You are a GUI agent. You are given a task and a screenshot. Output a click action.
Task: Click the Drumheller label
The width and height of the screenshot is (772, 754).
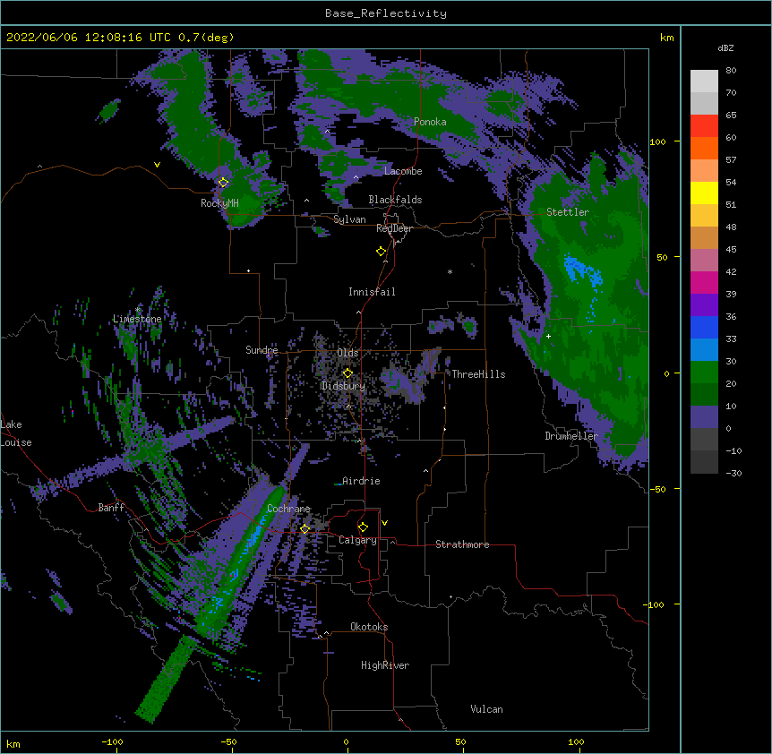(x=571, y=436)
